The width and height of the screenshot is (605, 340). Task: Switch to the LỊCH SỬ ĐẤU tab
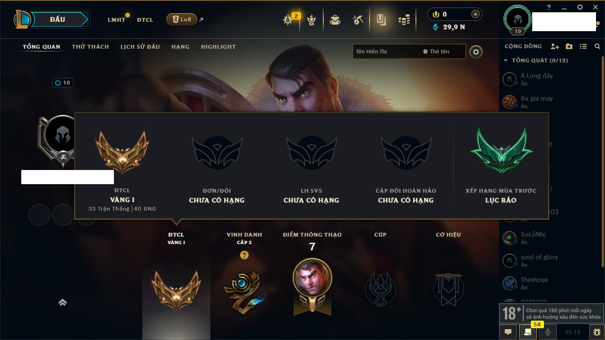pyautogui.click(x=140, y=47)
